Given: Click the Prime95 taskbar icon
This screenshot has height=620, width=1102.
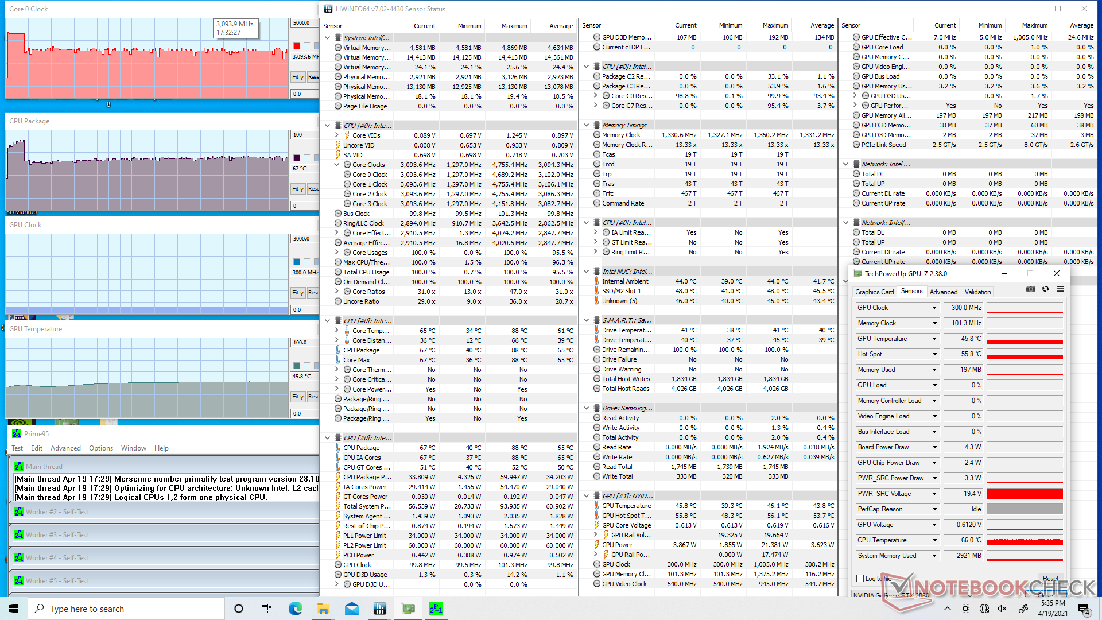Looking at the screenshot, I should pos(436,609).
